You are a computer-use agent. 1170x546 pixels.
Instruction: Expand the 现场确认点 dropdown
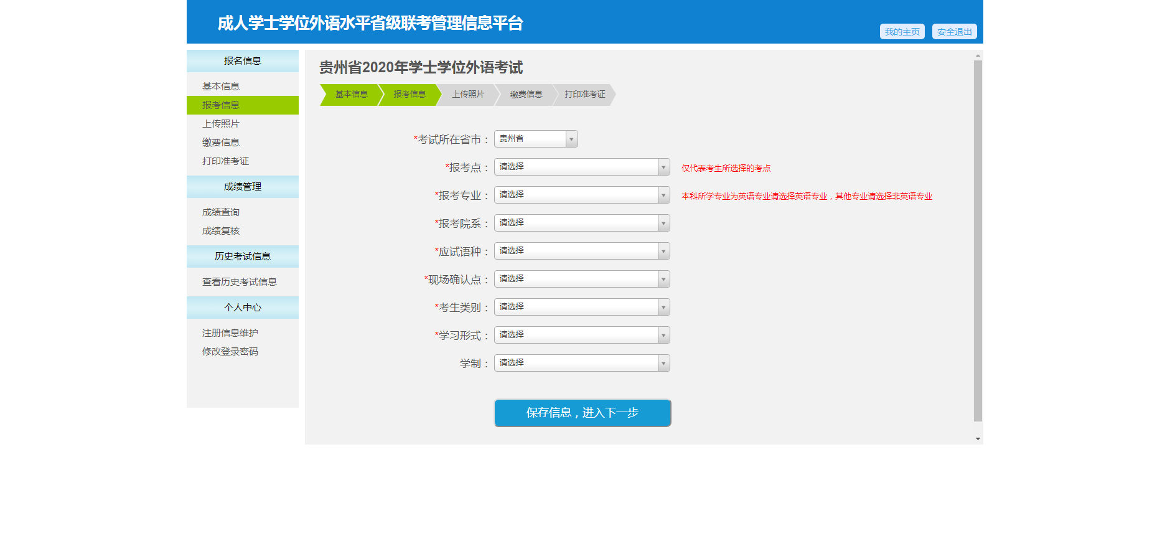(x=581, y=279)
